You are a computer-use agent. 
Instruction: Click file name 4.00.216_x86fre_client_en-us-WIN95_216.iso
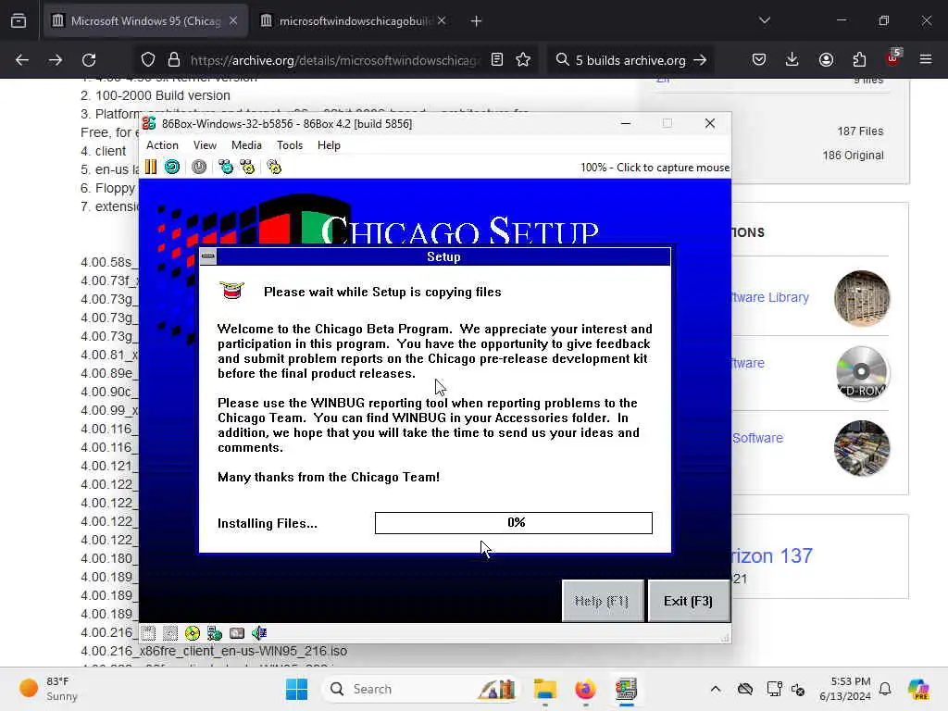pyautogui.click(x=214, y=651)
